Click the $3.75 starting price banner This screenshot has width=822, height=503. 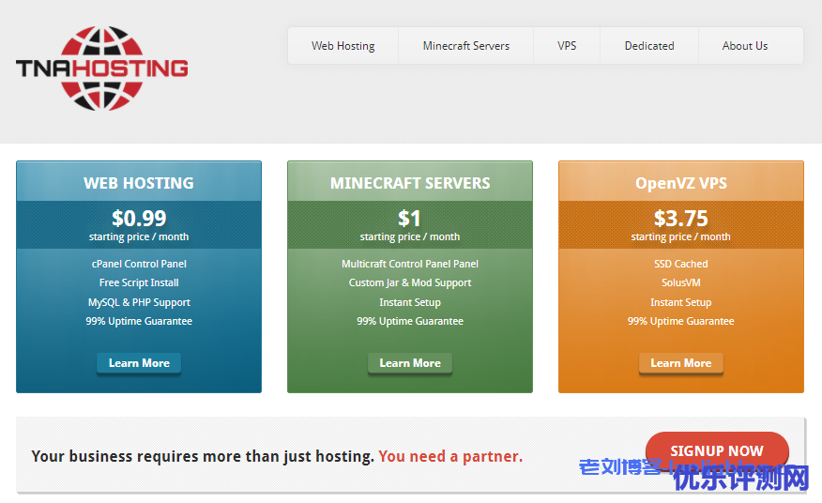[681, 224]
